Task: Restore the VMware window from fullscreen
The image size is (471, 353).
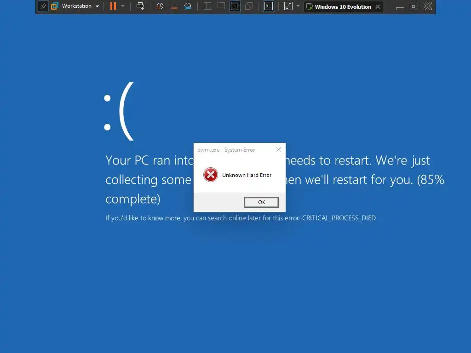Action: 414,6
